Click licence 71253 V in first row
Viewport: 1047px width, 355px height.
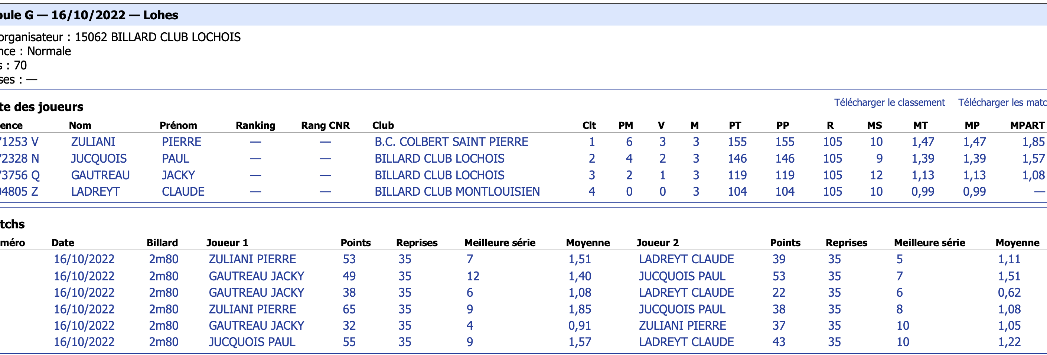point(19,141)
